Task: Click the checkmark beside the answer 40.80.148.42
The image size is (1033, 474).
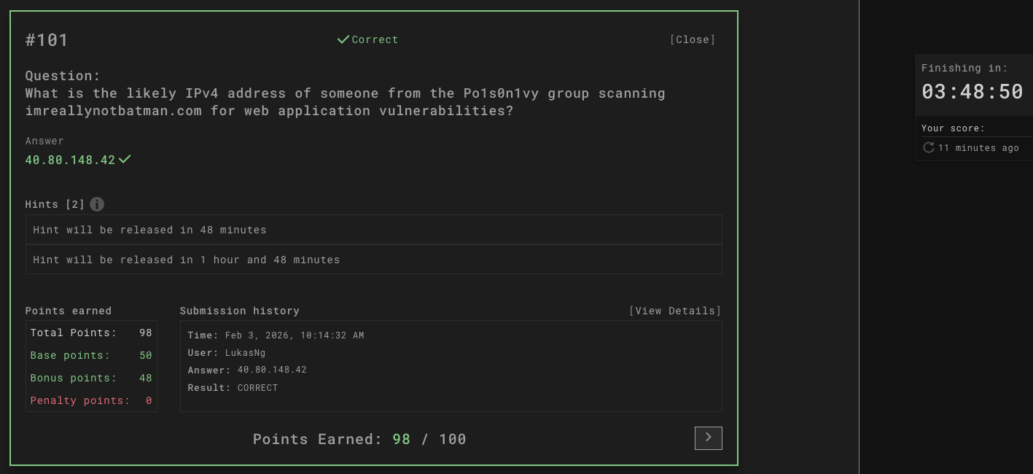Action: [125, 159]
